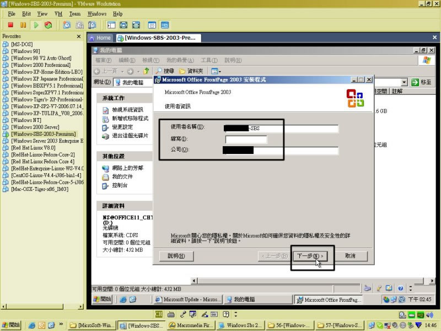
Task: Click the host 開始 Start button
Action: [x=10, y=325]
